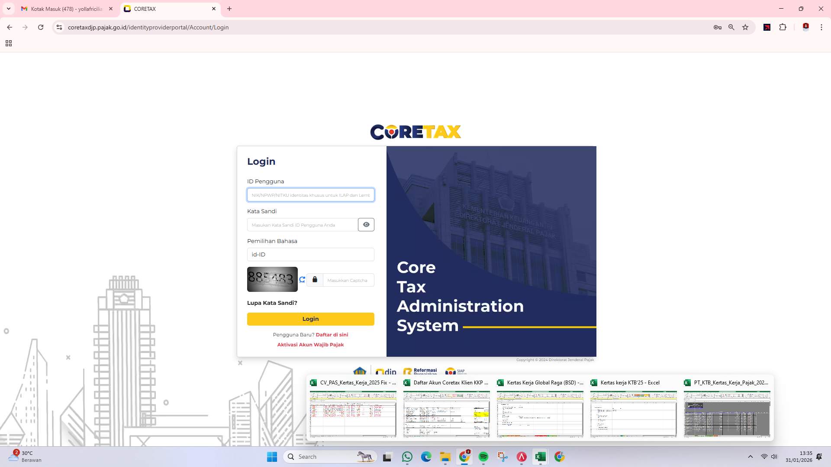Open the Pemilihan Bahasa id-ID dropdown
Viewport: 831px width, 467px height.
point(310,255)
